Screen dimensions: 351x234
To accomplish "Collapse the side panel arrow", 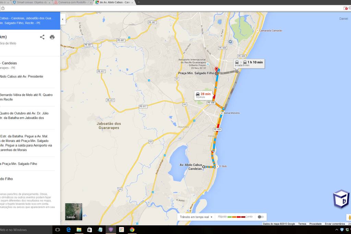I will (63, 20).
